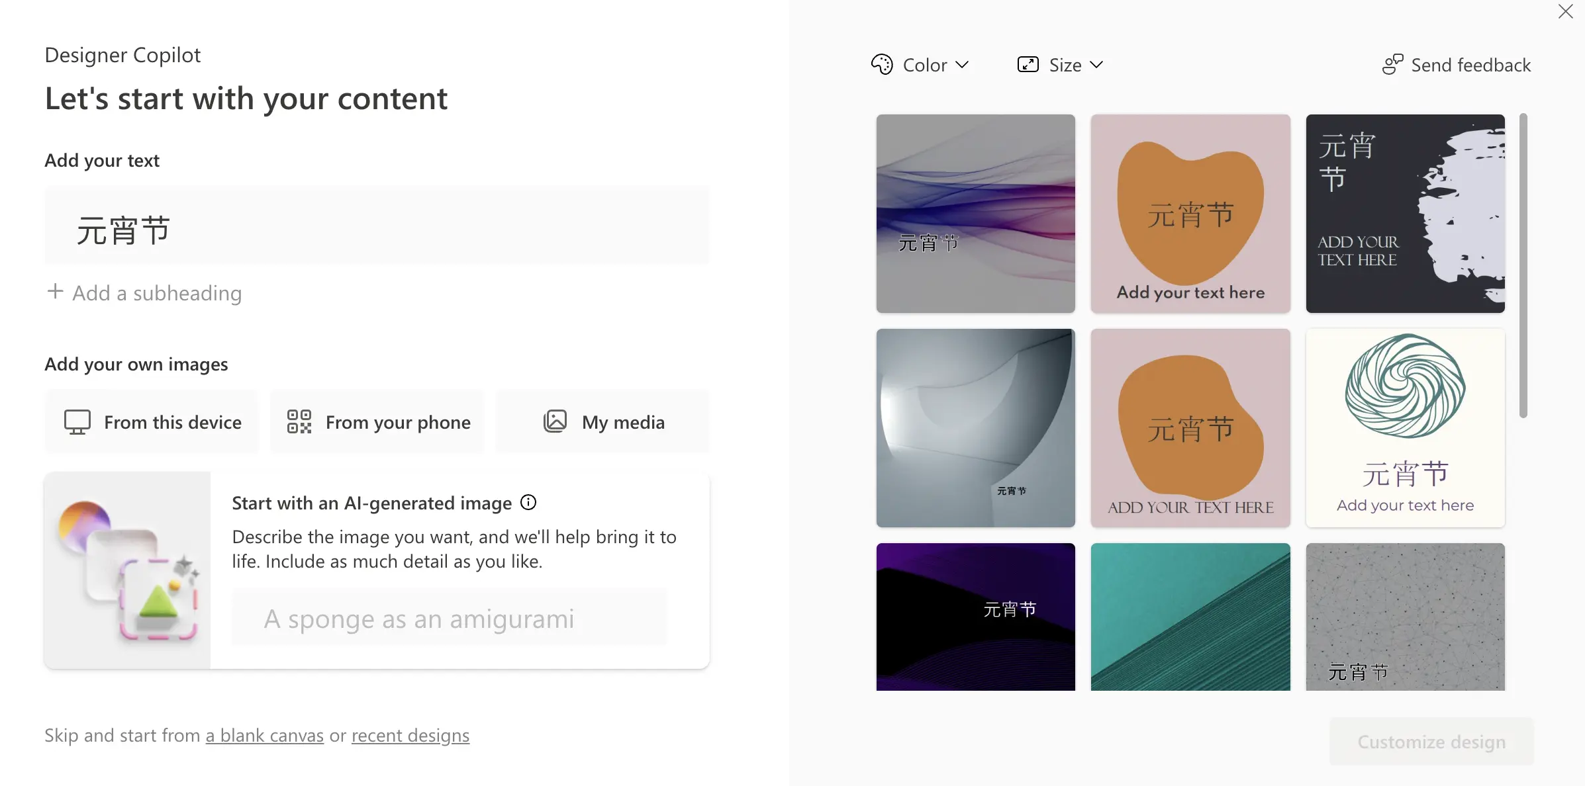The image size is (1585, 786).
Task: Pick the green swirl design thumbnail
Action: [1406, 428]
